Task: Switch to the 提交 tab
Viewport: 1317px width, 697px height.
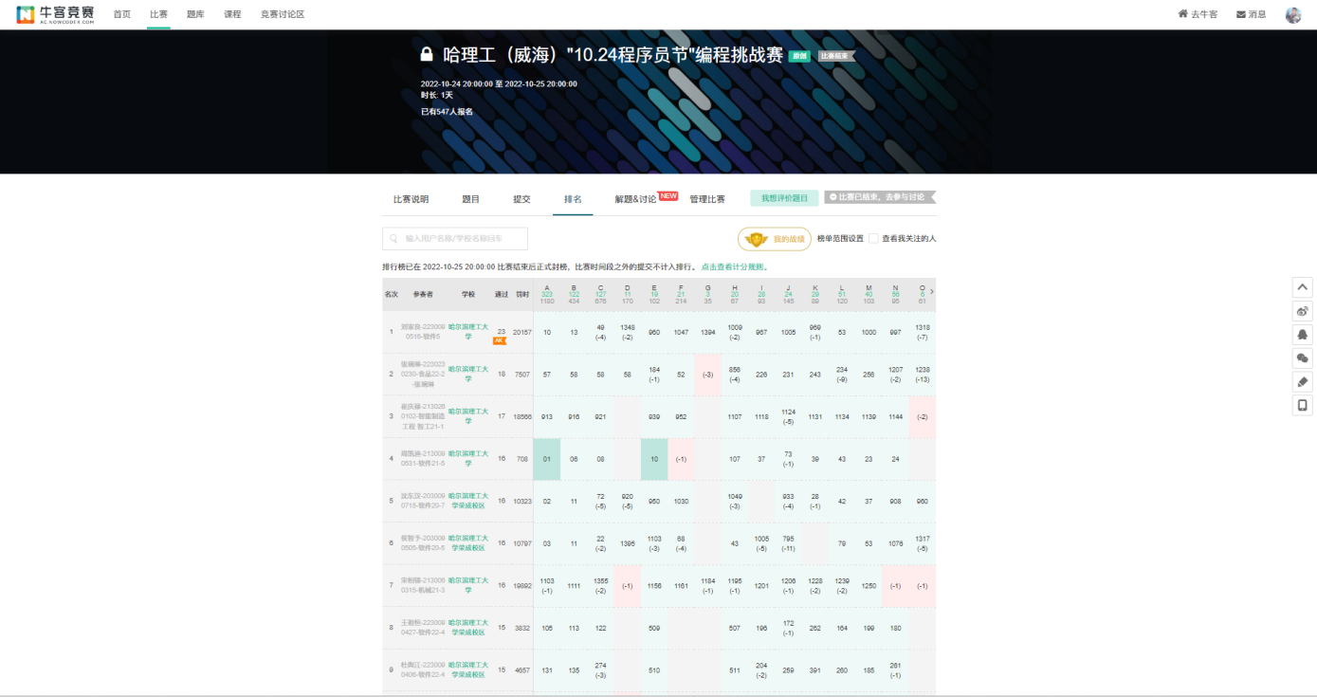Action: coord(521,199)
